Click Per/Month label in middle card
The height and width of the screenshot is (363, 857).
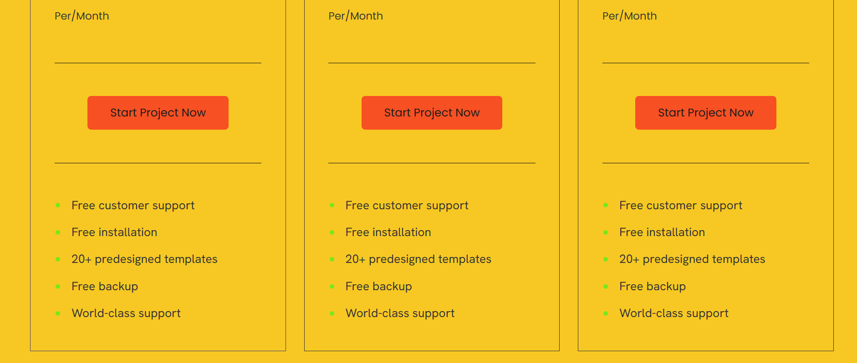pos(356,16)
